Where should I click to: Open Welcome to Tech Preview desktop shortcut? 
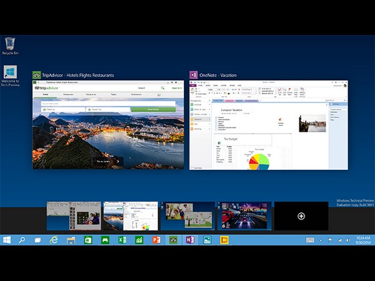point(9,74)
